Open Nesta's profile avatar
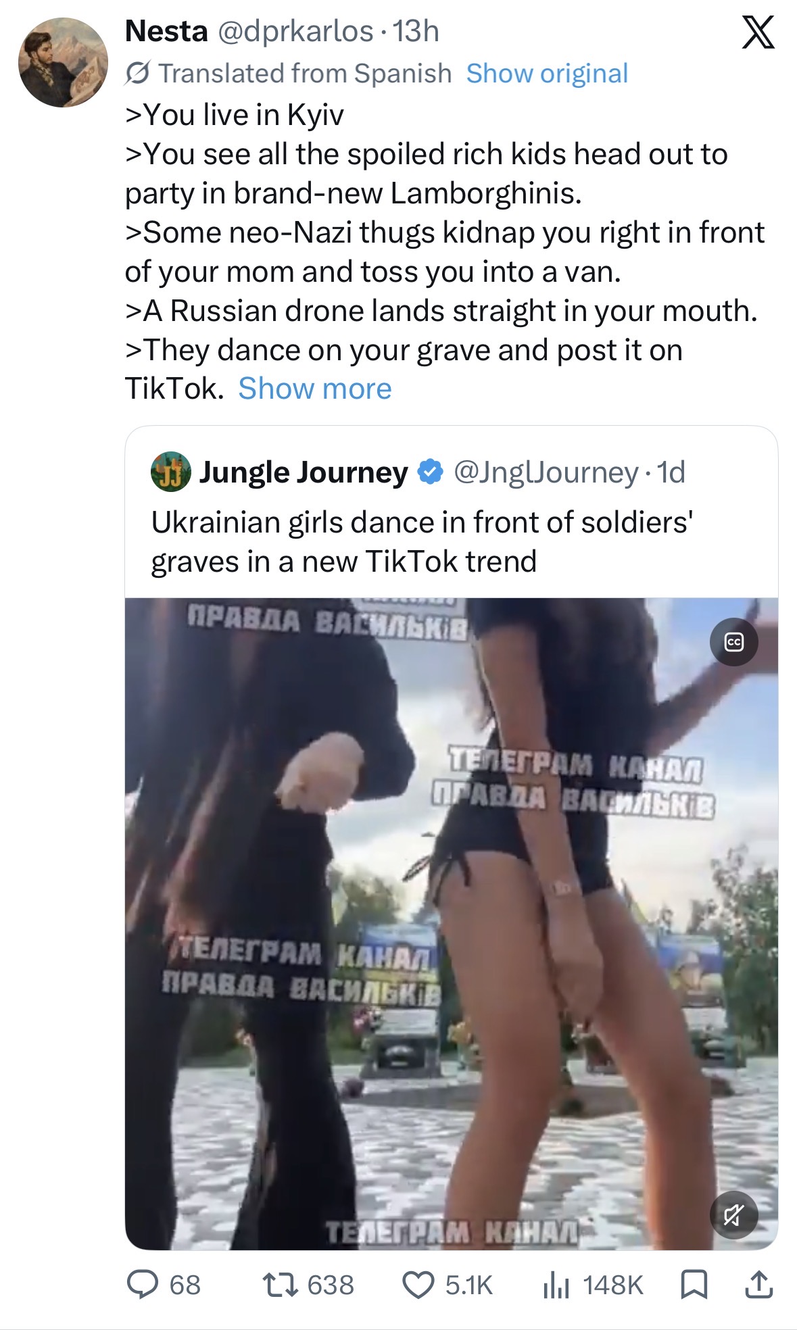 click(63, 62)
